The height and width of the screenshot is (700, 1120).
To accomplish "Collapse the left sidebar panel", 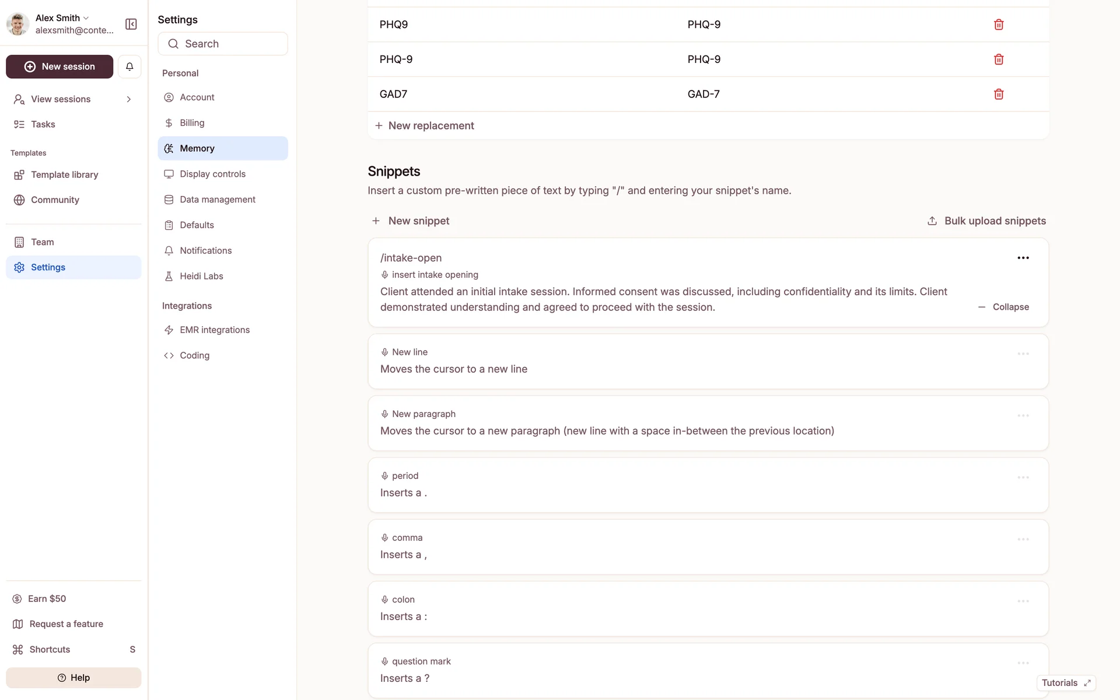I will [131, 24].
